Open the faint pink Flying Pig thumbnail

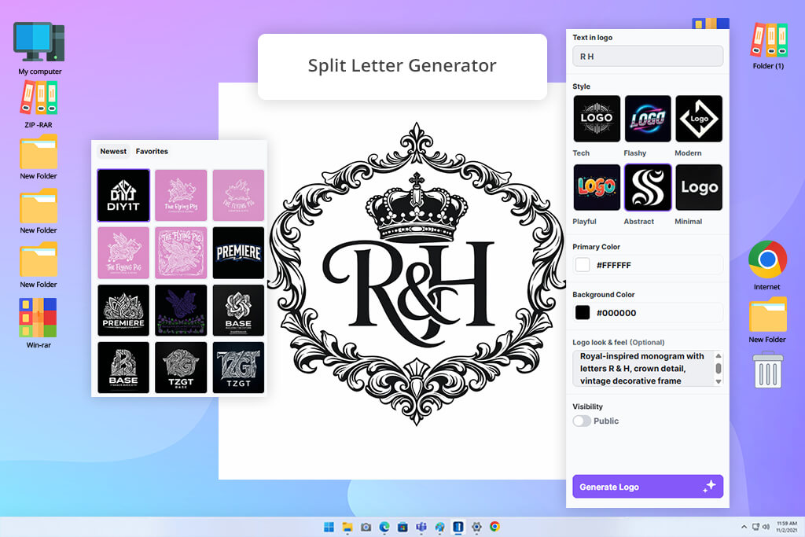[238, 195]
